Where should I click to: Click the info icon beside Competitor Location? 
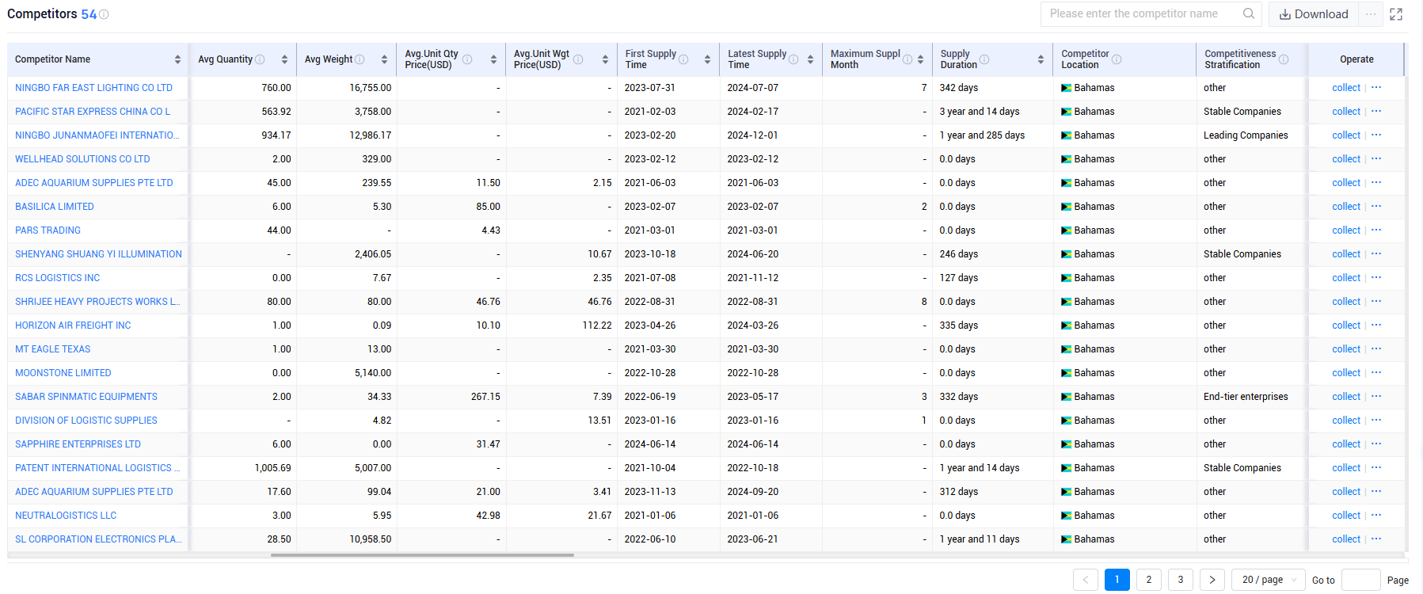point(1117,59)
